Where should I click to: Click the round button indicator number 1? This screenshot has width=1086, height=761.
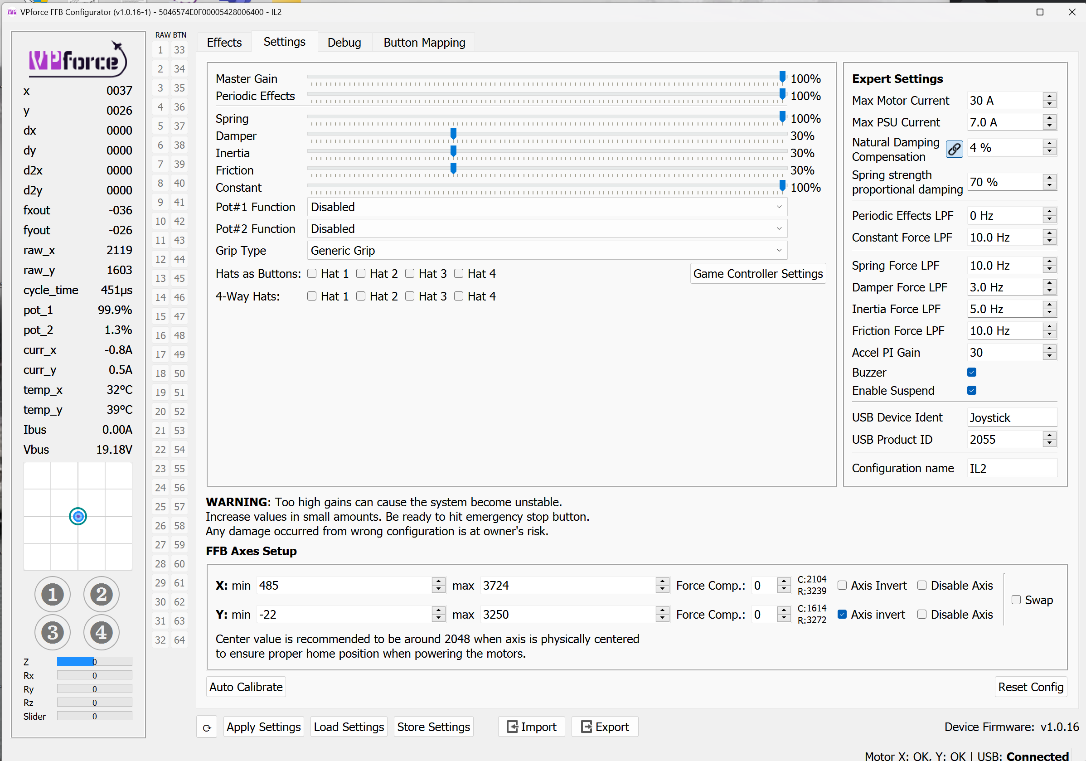[53, 594]
